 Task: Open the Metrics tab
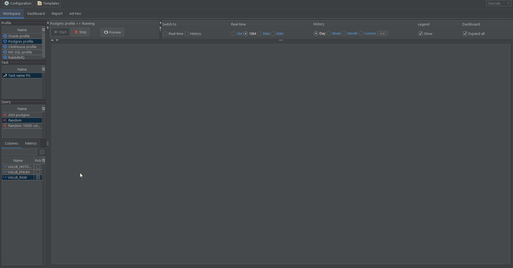click(x=31, y=144)
